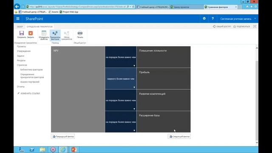Click the Печать printer icon
Screen dimensions: 272x153
80,33
